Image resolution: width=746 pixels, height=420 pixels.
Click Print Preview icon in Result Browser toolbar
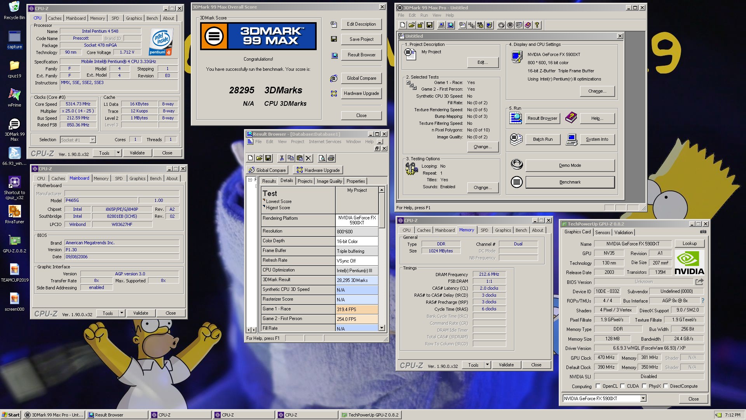[322, 158]
